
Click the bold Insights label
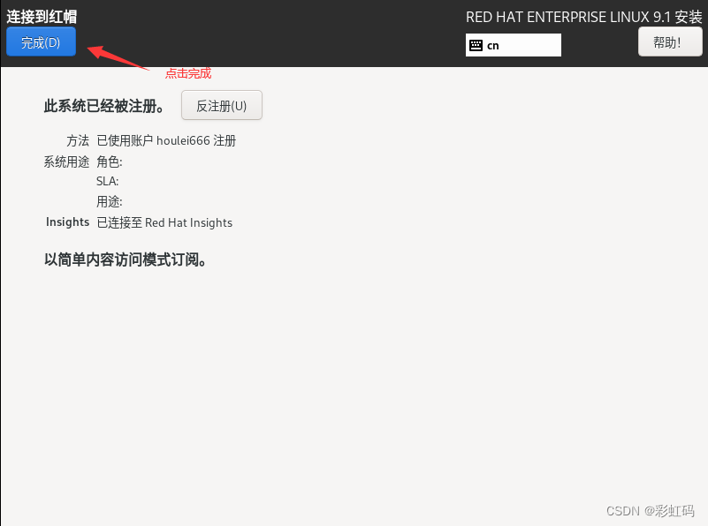(68, 222)
